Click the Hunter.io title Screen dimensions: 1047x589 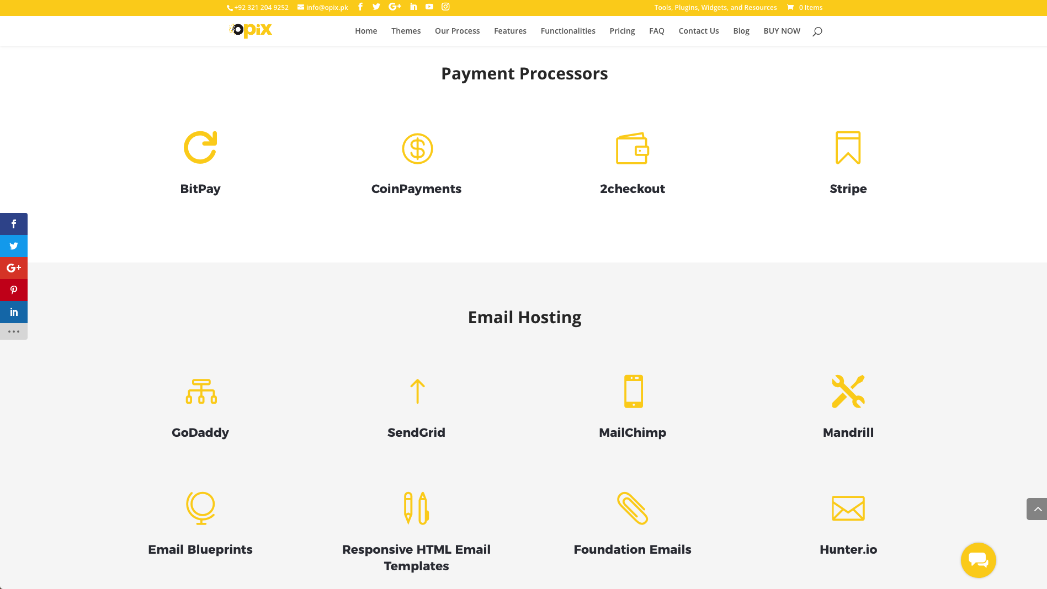[x=848, y=549]
